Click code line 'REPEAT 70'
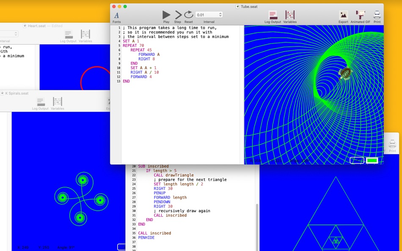Image resolution: width=402 pixels, height=251 pixels. (x=133, y=46)
